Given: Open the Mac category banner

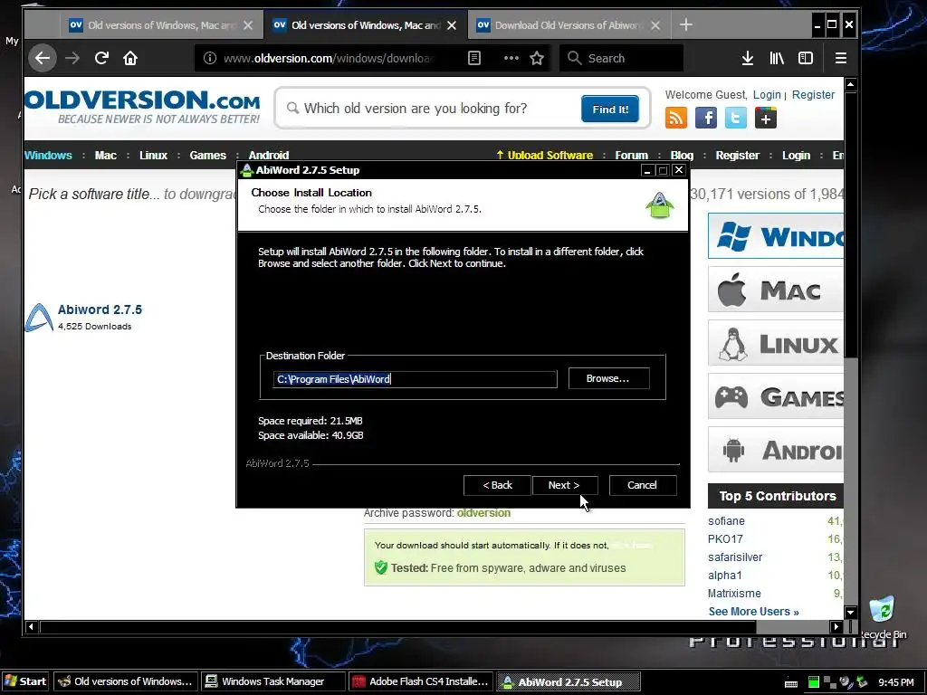Looking at the screenshot, I should (775, 290).
